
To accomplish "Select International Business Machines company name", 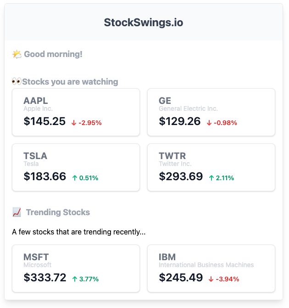I will pyautogui.click(x=206, y=265).
